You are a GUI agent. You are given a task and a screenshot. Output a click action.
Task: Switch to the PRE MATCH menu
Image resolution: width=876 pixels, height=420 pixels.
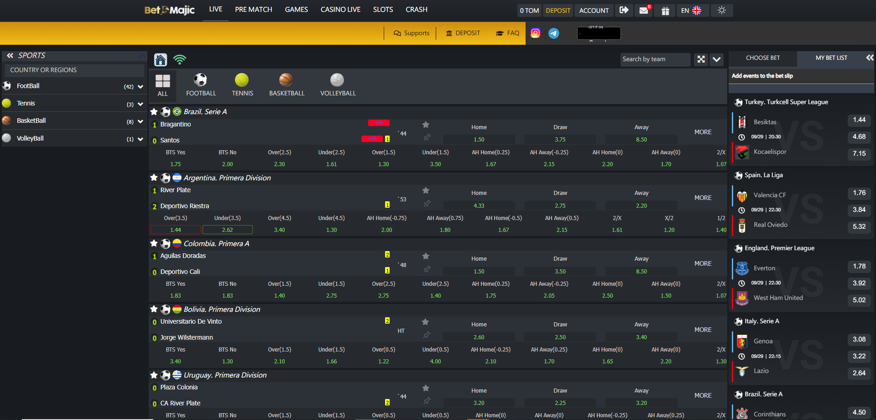point(253,10)
